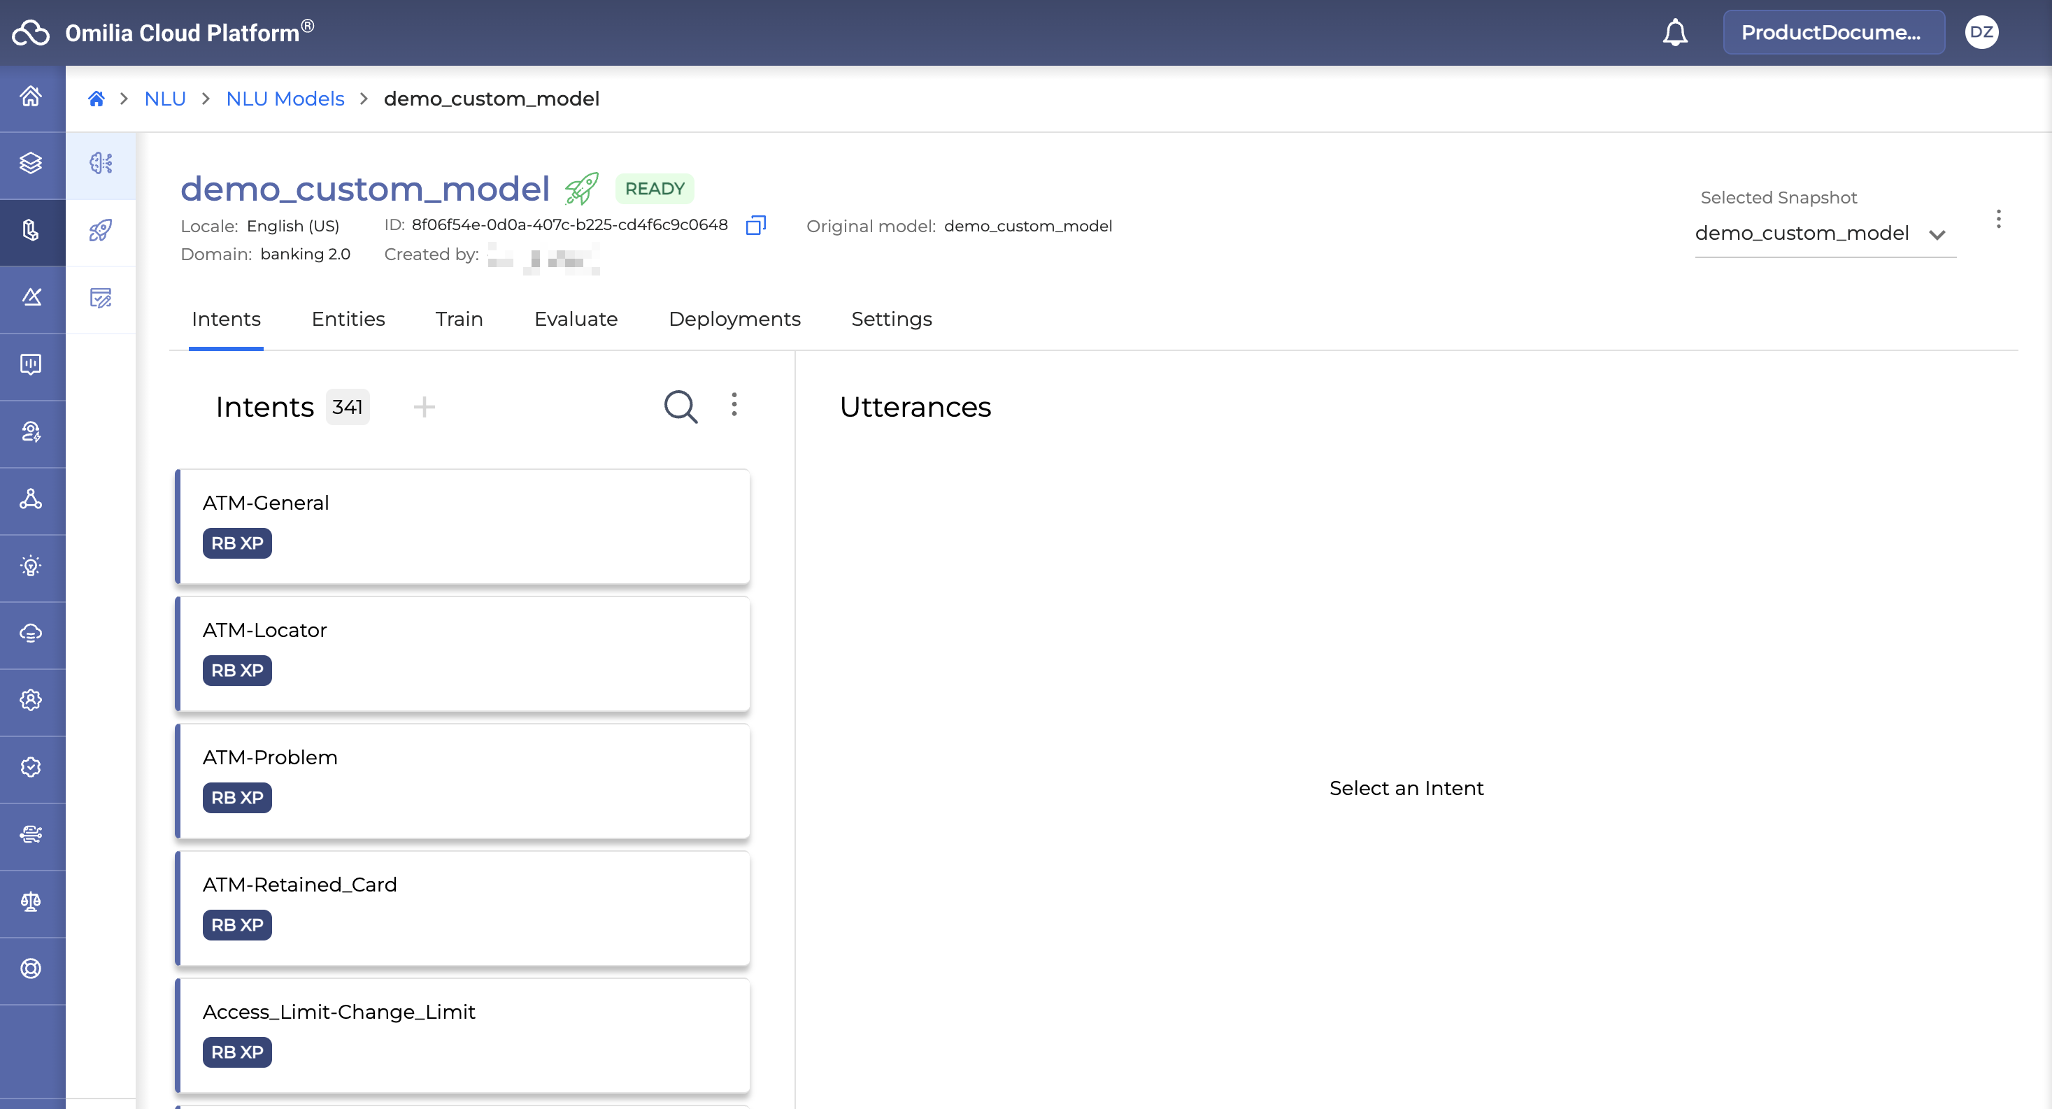Click the lightbulb icon in left sidebar
This screenshot has height=1109, width=2052.
click(x=31, y=566)
